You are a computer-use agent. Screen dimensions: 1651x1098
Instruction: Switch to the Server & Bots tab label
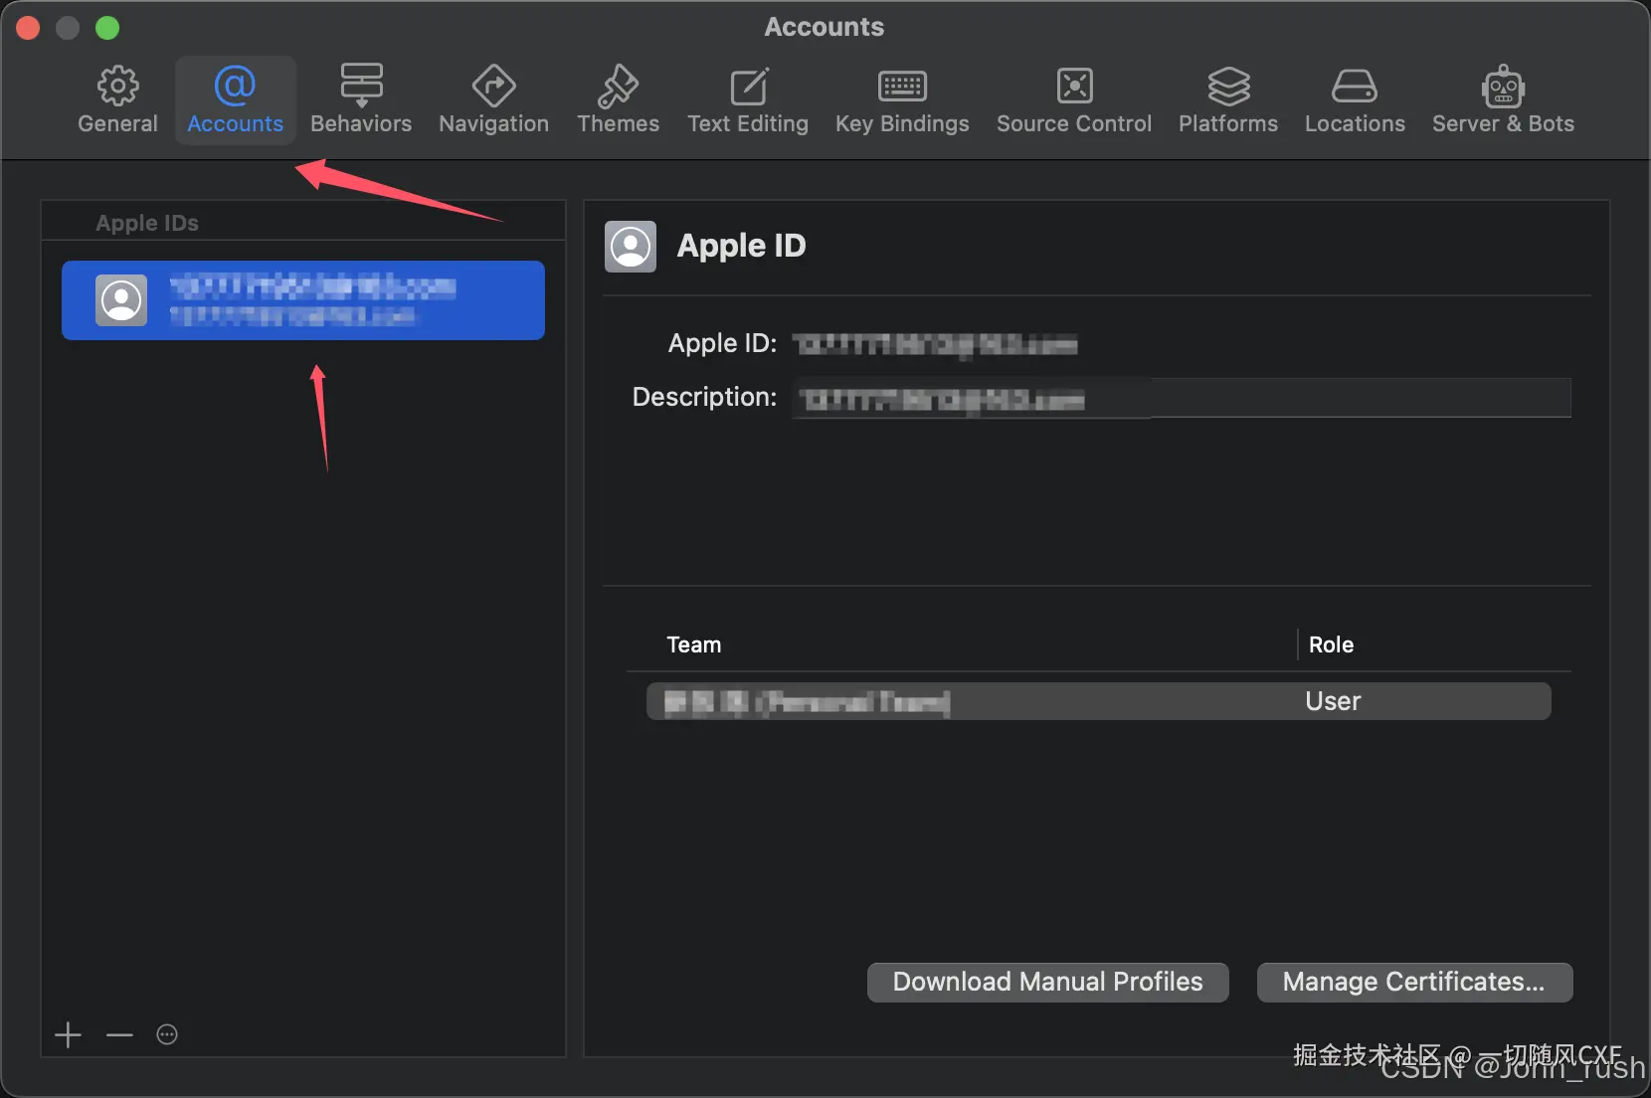1503,123
